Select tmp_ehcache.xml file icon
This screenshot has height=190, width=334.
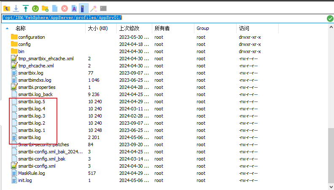pyautogui.click(x=14, y=66)
